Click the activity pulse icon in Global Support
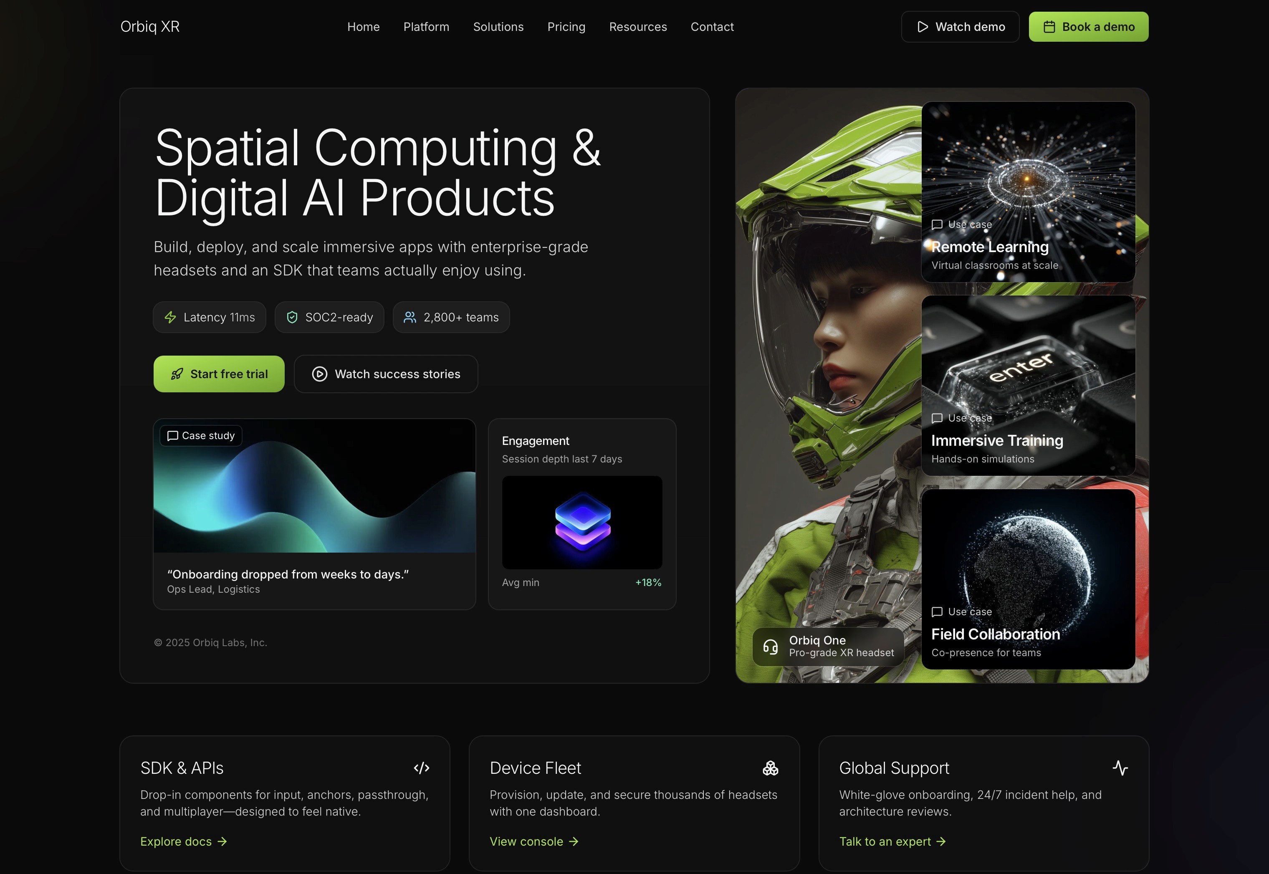The image size is (1269, 874). click(1120, 768)
